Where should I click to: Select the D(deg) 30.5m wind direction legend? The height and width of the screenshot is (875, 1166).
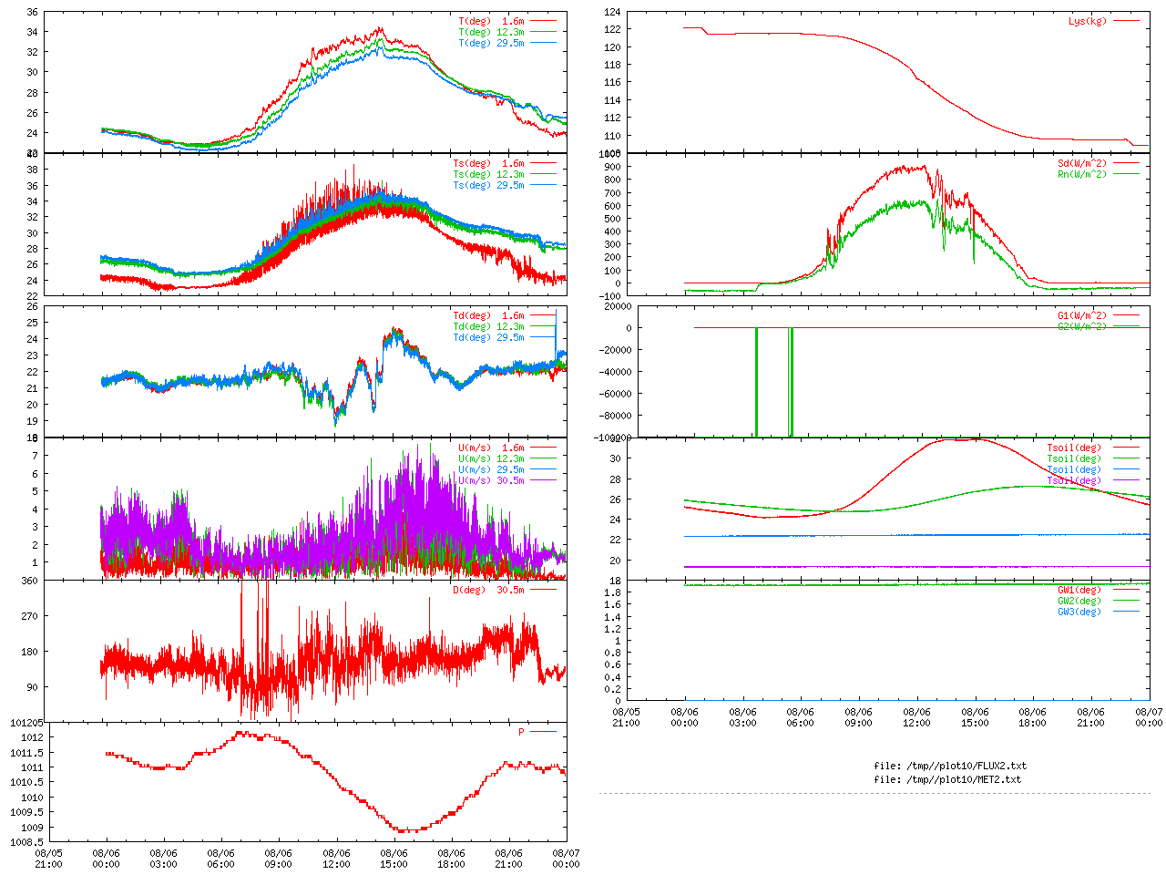tap(488, 590)
